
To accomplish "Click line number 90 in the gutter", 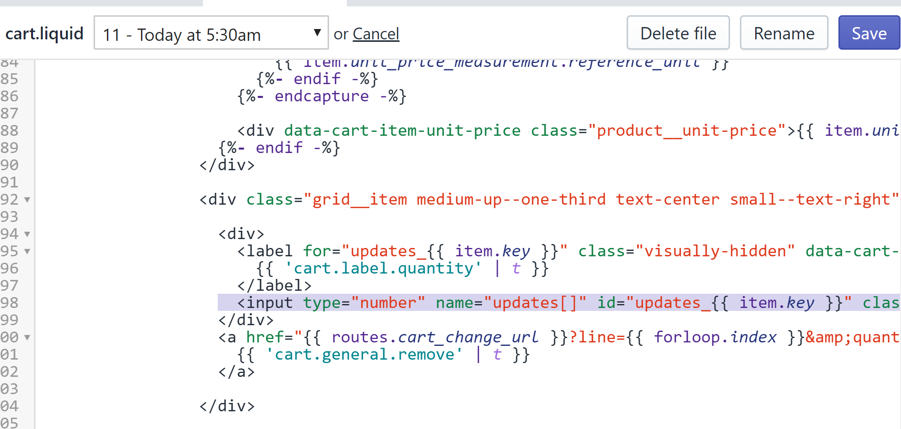I will [x=10, y=165].
